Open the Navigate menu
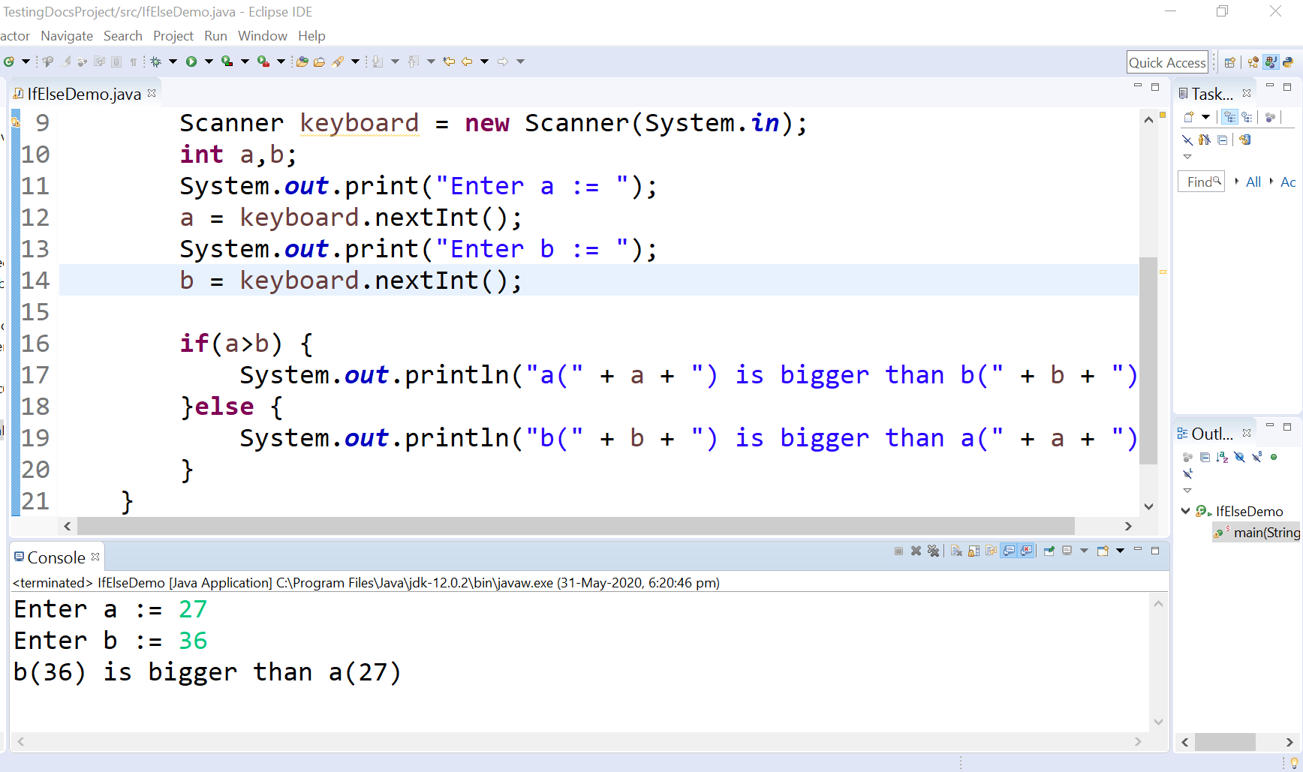Viewport: 1303px width, 772px height. (66, 35)
